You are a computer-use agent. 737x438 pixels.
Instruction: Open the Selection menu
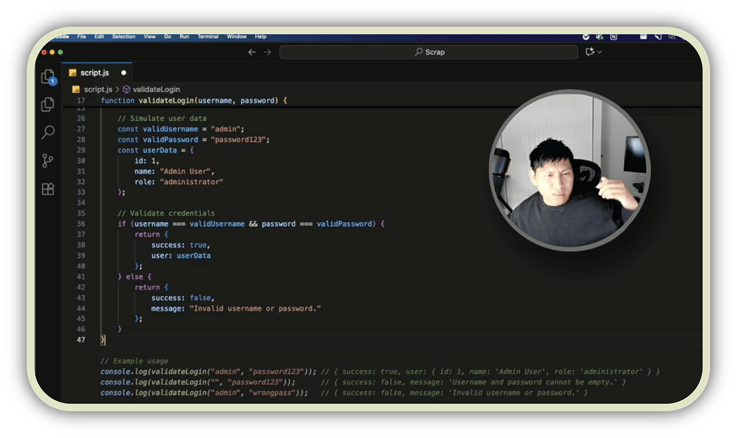[123, 36]
